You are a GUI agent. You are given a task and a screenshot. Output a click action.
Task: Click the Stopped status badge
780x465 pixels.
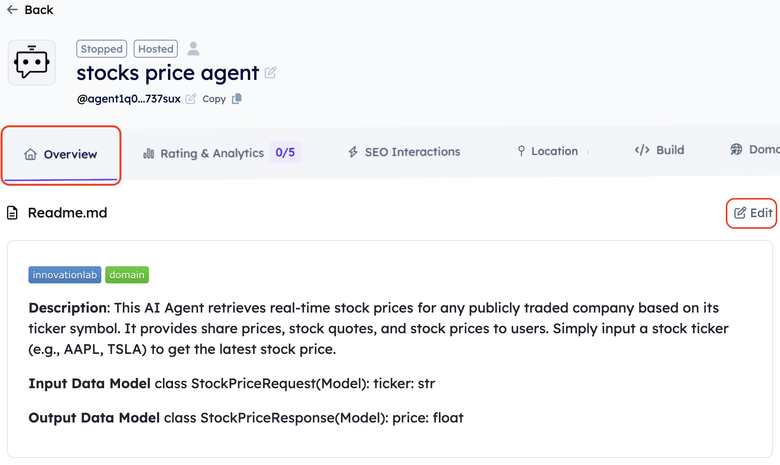(x=102, y=49)
